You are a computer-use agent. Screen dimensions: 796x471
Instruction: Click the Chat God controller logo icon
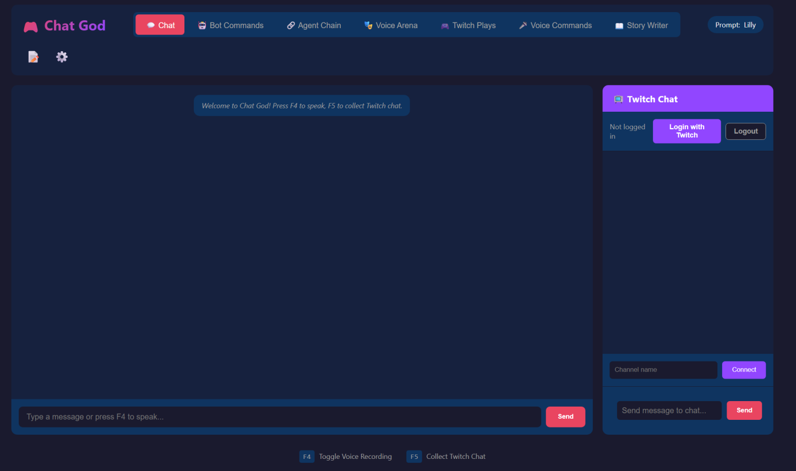pyautogui.click(x=31, y=26)
